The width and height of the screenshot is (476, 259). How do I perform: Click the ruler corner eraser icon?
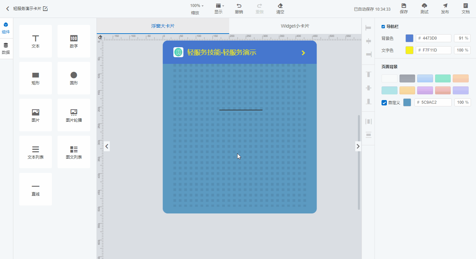[x=100, y=37]
